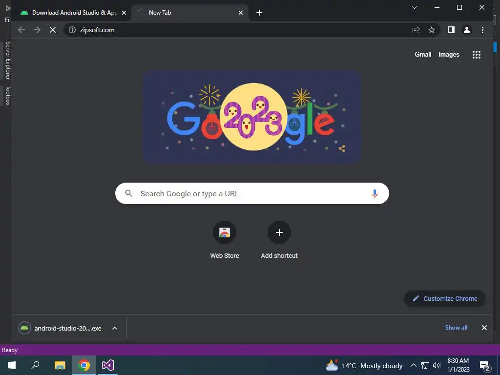The width and height of the screenshot is (500, 375).
Task: Open the android-studio exe download
Action: (61, 328)
